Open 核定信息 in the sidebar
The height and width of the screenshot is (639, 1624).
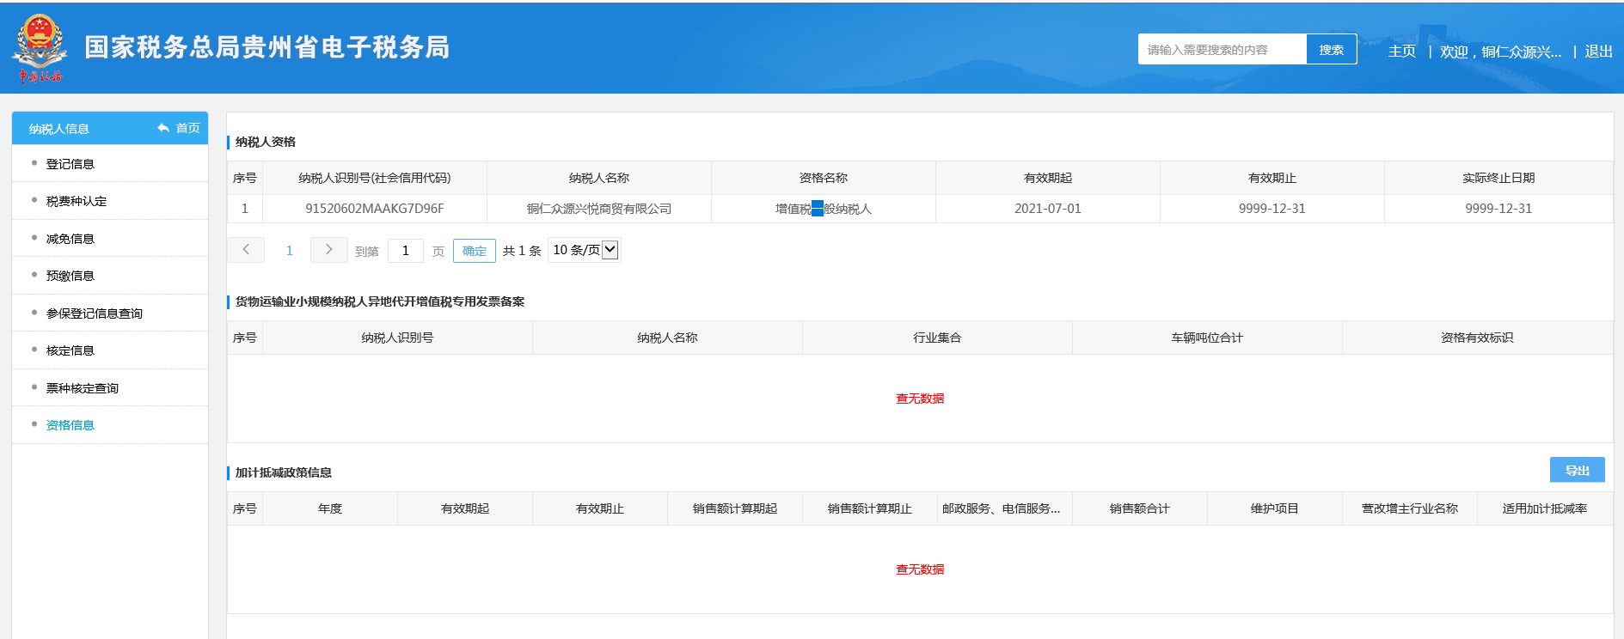click(70, 350)
